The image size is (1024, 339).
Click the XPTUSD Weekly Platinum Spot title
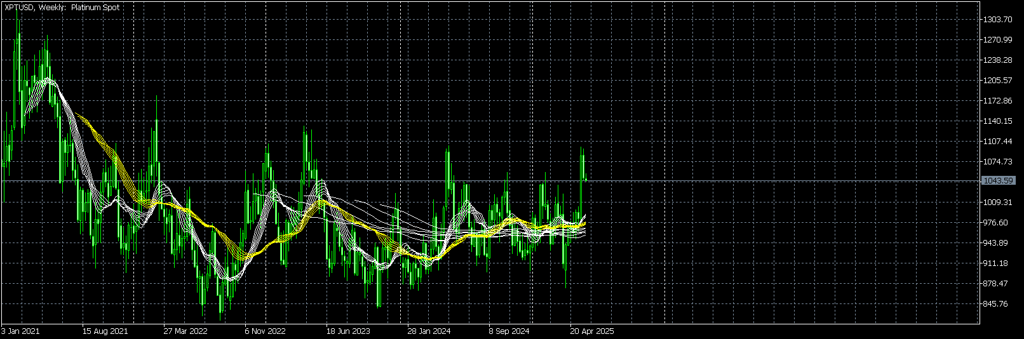pyautogui.click(x=62, y=8)
